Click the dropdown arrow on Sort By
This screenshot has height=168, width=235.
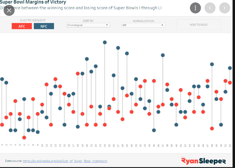coord(107,25)
